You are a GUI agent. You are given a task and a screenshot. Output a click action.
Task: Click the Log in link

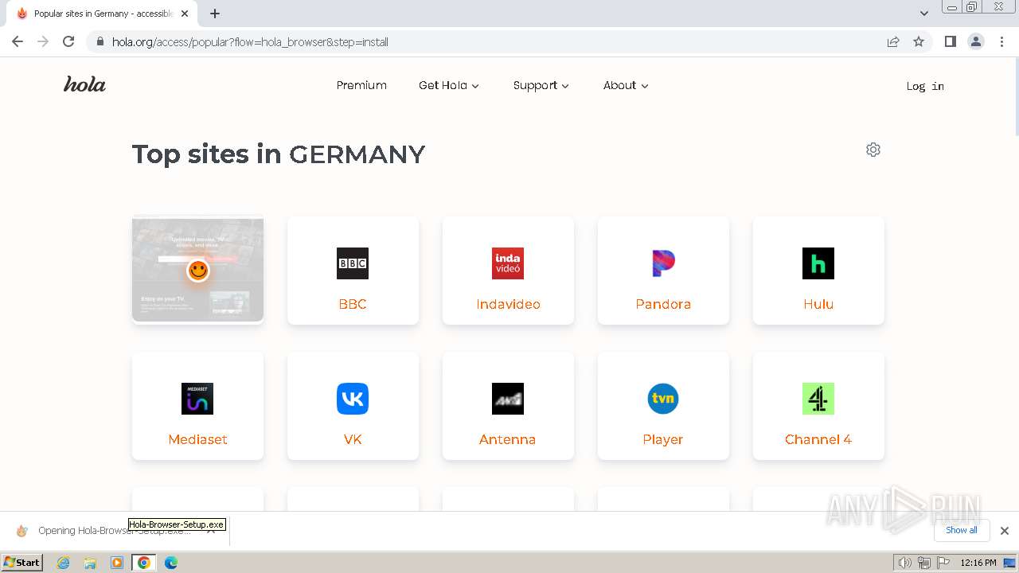(x=925, y=86)
